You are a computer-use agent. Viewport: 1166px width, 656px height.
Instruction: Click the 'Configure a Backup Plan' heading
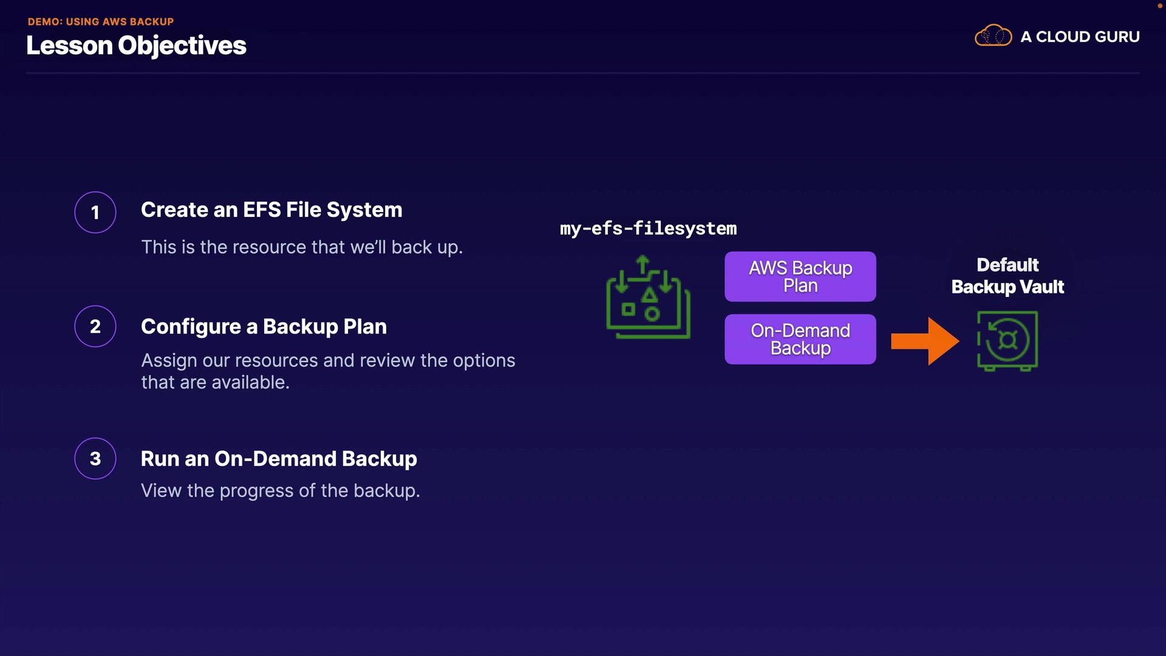coord(264,327)
